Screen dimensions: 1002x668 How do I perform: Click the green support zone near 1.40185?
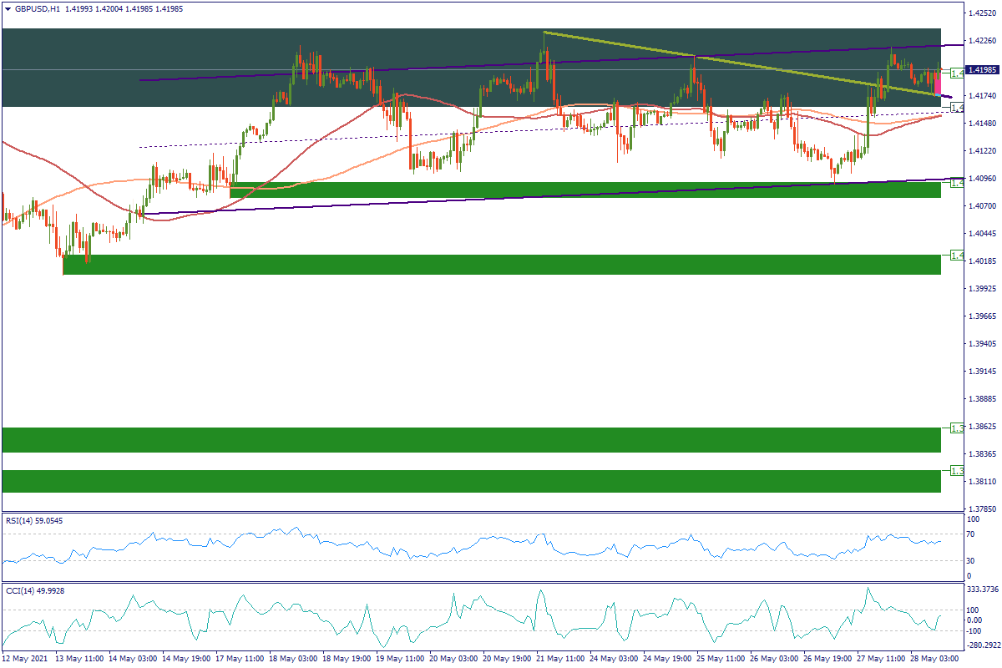click(501, 265)
